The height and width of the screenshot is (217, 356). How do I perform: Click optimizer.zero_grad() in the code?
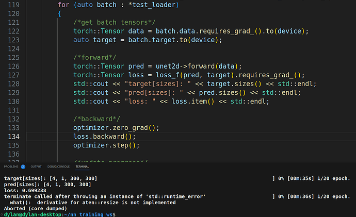coord(116,127)
